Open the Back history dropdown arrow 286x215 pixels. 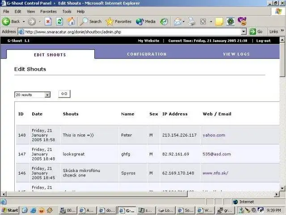coord(24,21)
